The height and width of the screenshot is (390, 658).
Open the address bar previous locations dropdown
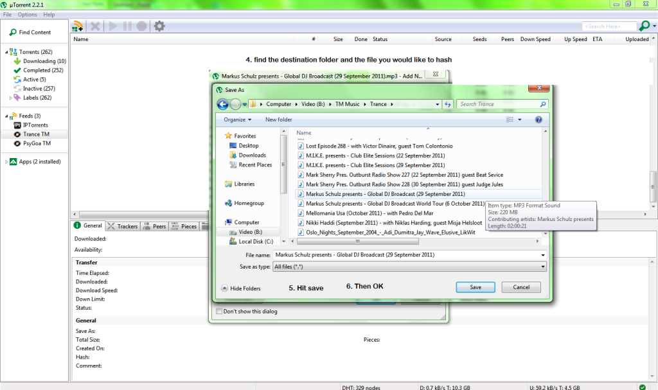point(437,104)
